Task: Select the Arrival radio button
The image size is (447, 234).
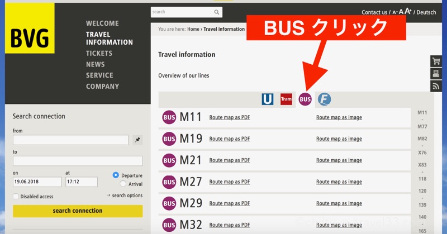Action: [123, 184]
